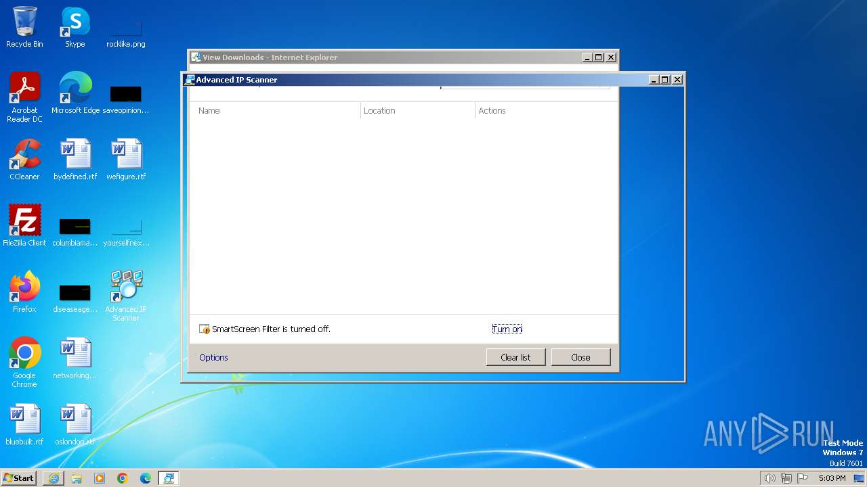Viewport: 867px width, 487px height.
Task: Select the wefigure.rtf document
Action: coord(126,160)
